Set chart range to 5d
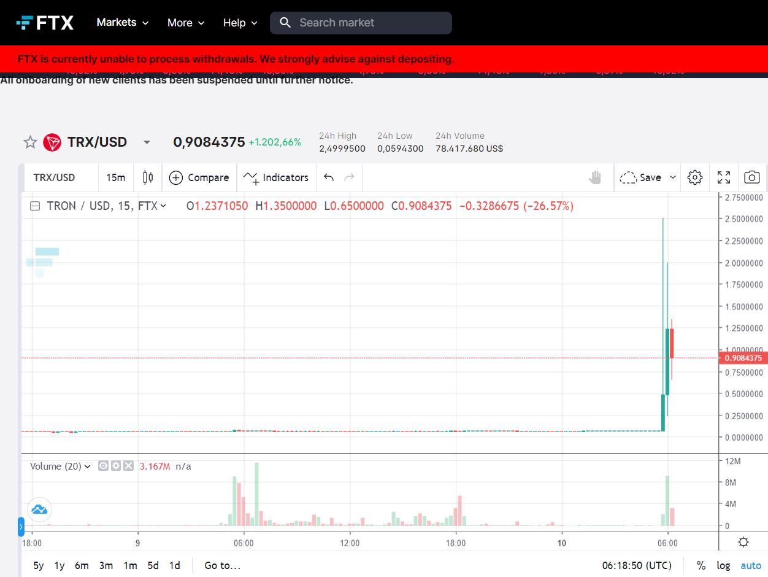The width and height of the screenshot is (768, 577). [x=153, y=565]
